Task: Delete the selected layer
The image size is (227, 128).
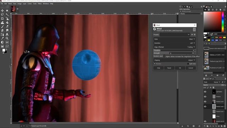Action: click(x=225, y=126)
